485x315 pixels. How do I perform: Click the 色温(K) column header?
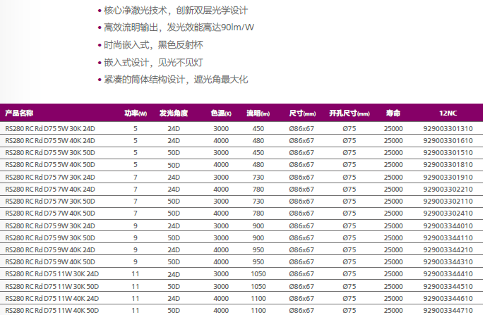pyautogui.click(x=221, y=113)
